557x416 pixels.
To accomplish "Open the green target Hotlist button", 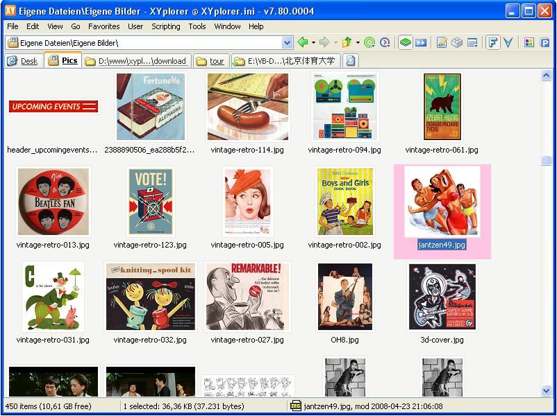I will (369, 42).
